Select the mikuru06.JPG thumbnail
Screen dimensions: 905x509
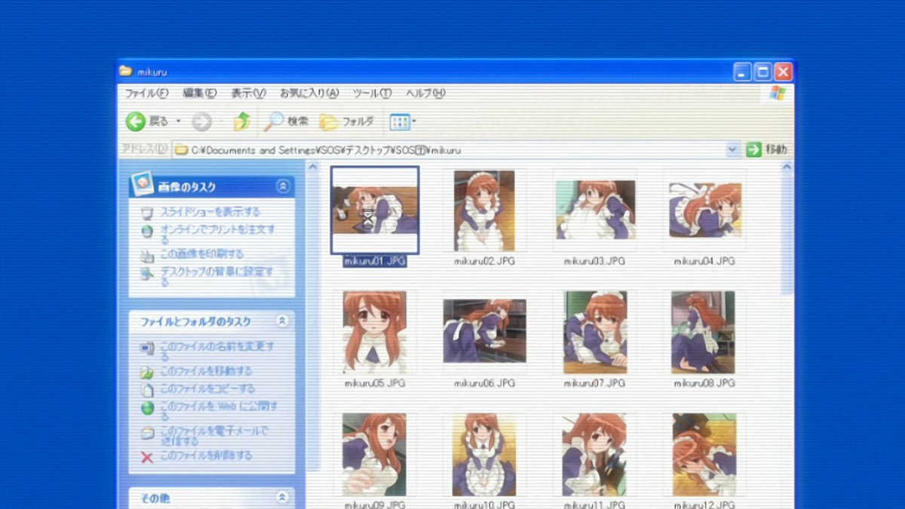click(484, 331)
